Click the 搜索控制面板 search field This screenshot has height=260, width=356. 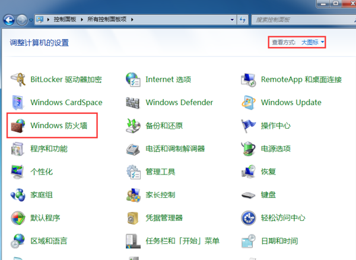tap(304, 20)
